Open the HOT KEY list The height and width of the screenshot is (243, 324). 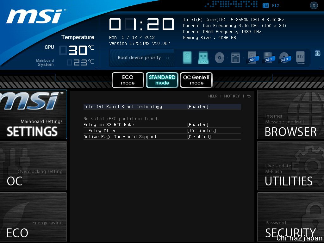[232, 96]
